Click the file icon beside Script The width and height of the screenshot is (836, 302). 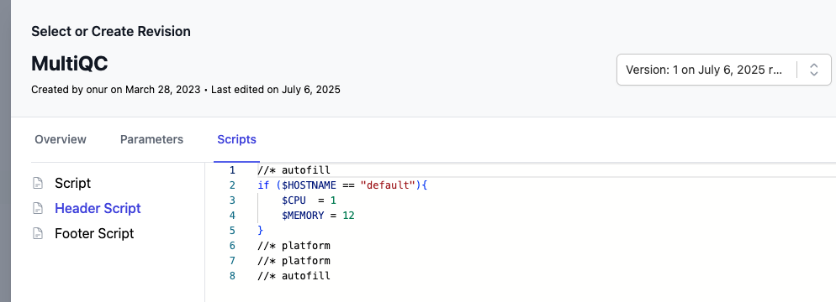point(38,184)
